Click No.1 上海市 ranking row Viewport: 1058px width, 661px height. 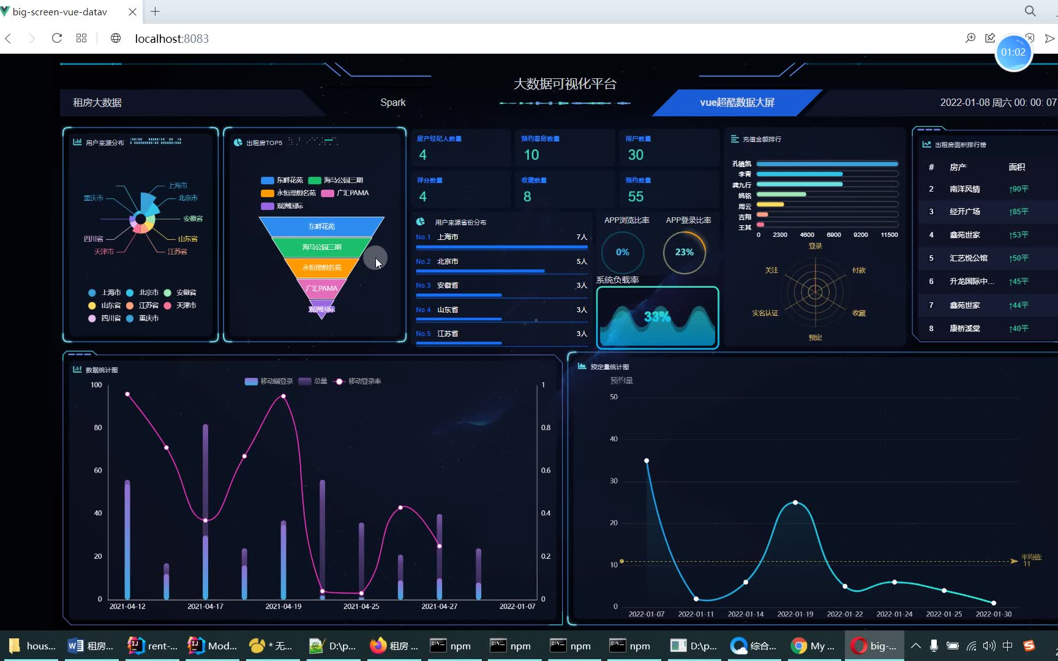pos(501,239)
